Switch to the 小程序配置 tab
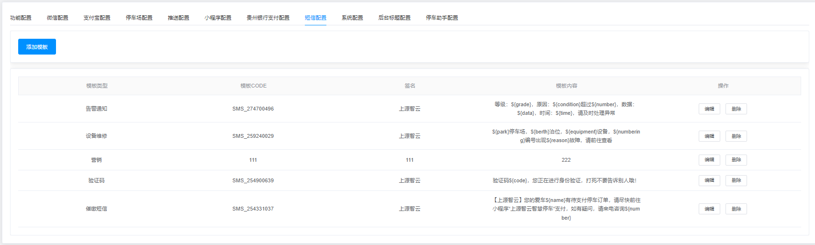 tap(218, 18)
